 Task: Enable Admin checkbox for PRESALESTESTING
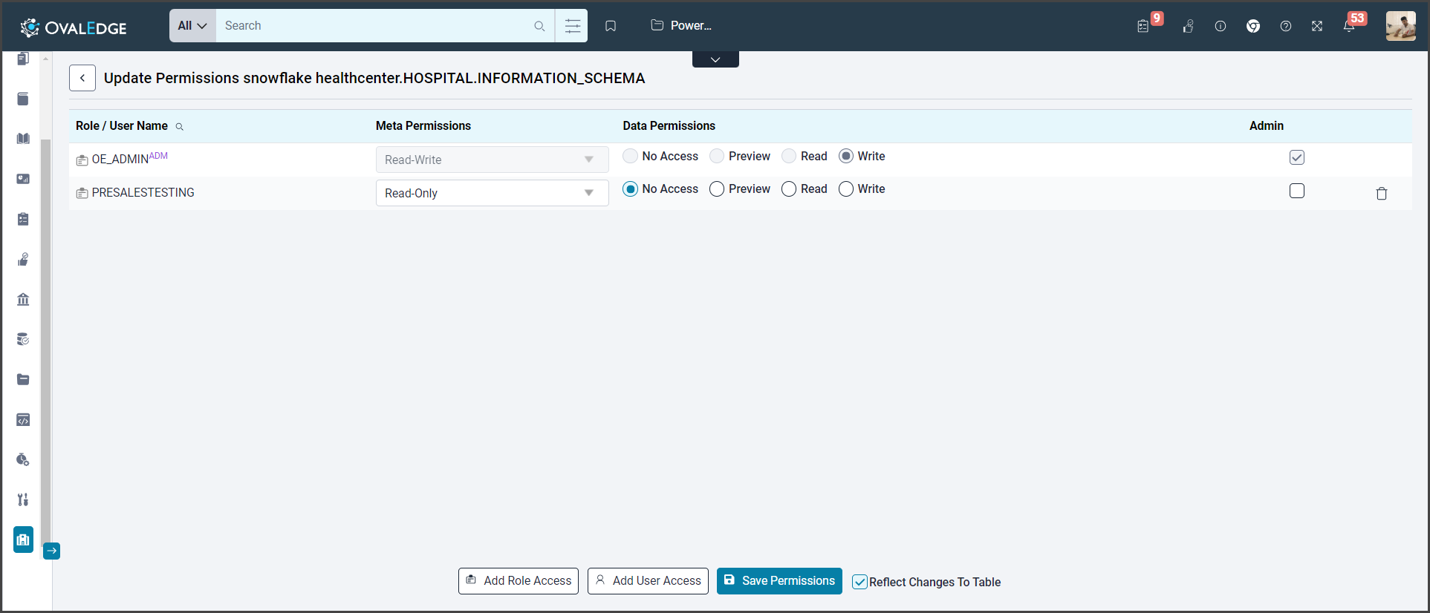coord(1297,191)
